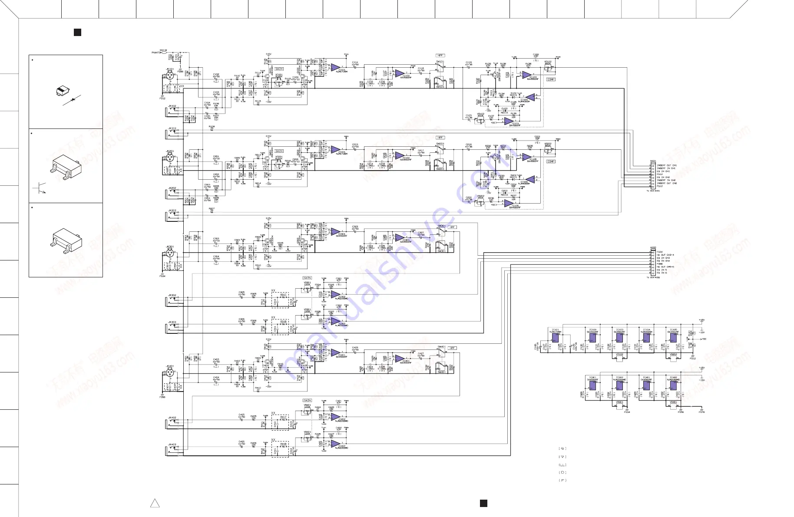Click the 'HA OUT CH3-4' pin label
This screenshot has width=794, height=517.
click(665, 255)
